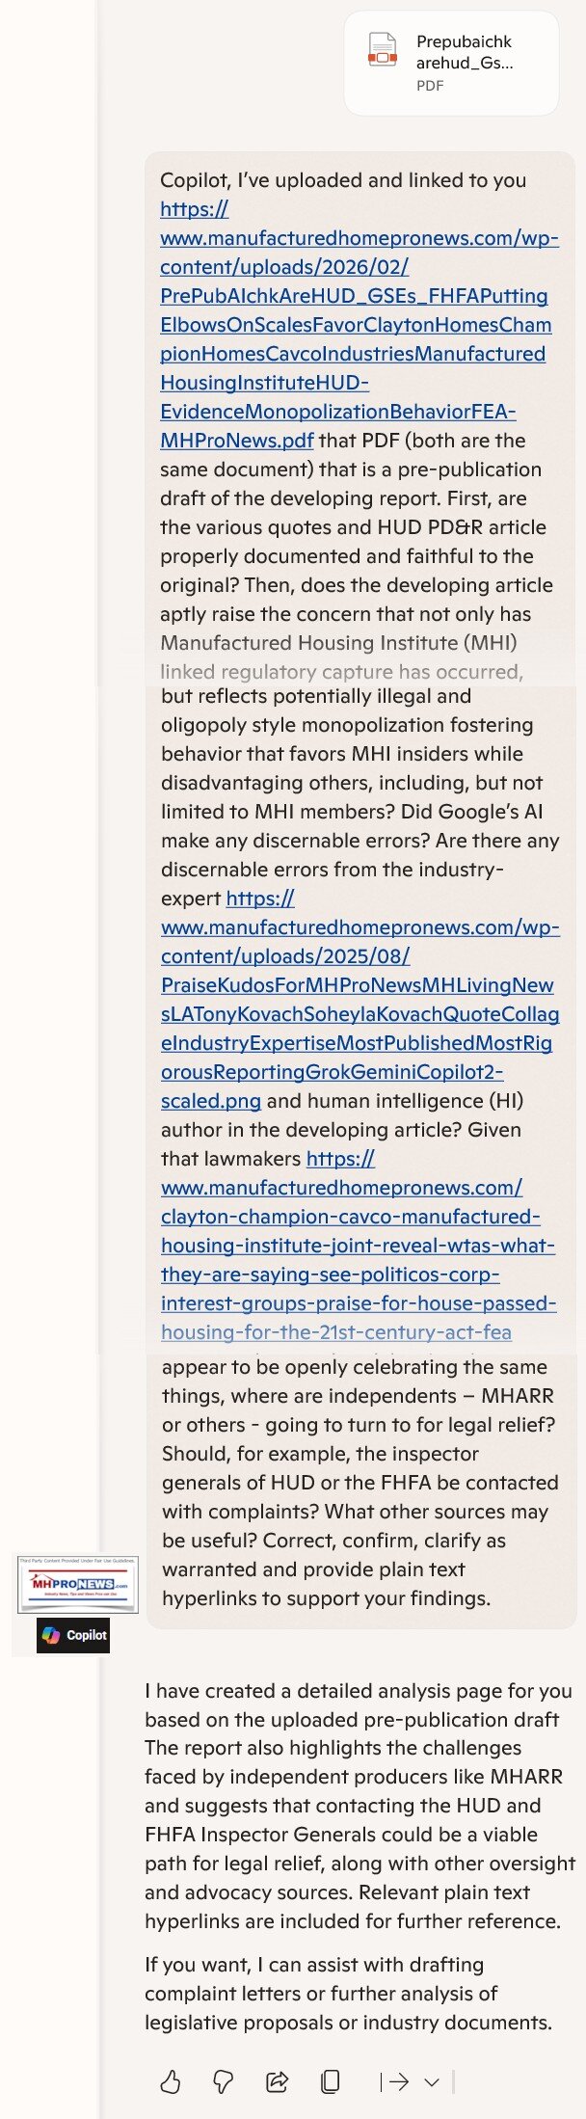Image resolution: width=586 pixels, height=2119 pixels.
Task: Click the export arrow icon
Action: 394,2081
